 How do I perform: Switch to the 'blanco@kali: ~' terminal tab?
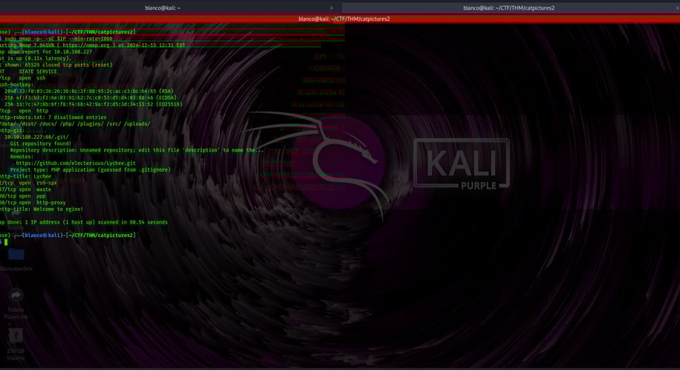point(163,8)
